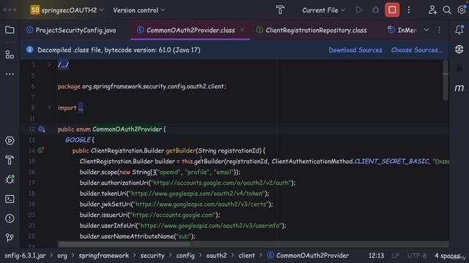This screenshot has width=469, height=263.
Task: Stop the running application with red button
Action: pyautogui.click(x=392, y=10)
